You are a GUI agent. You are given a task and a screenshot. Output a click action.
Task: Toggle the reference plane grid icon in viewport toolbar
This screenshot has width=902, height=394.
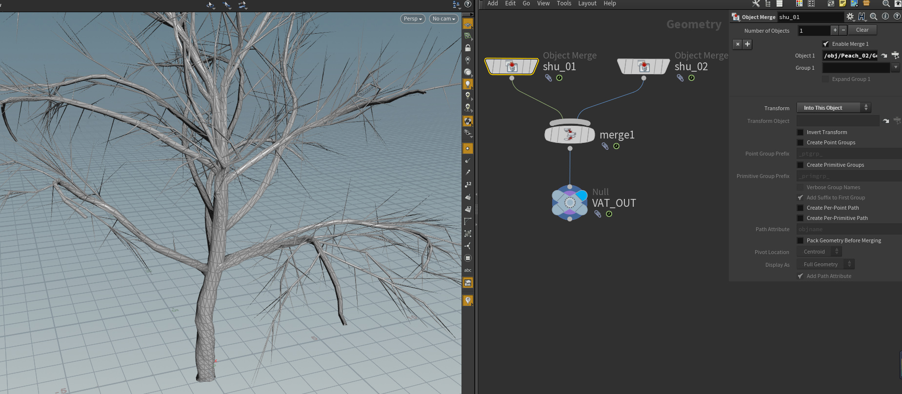pyautogui.click(x=468, y=24)
